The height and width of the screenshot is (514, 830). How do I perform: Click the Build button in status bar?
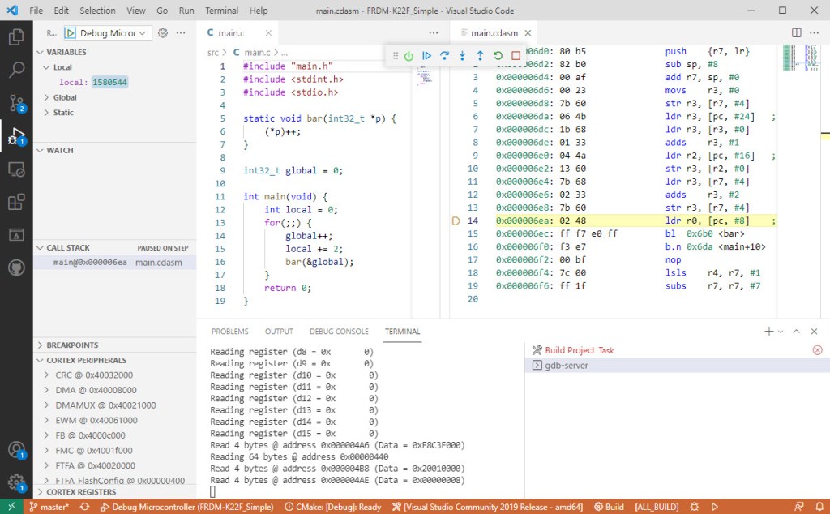click(609, 507)
